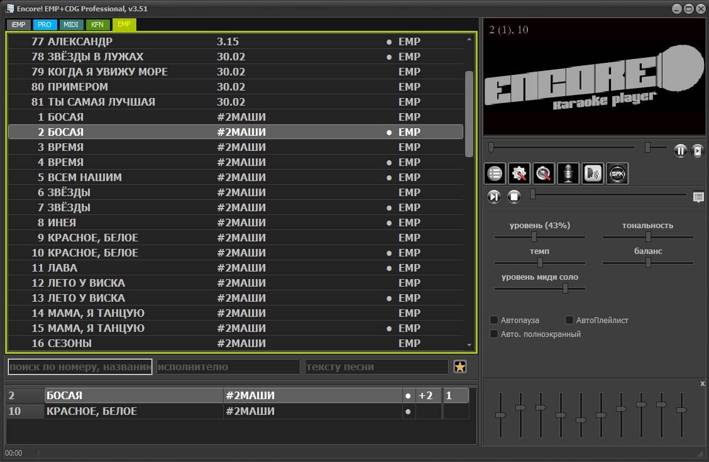Maximize the Encore window
This screenshot has width=709, height=462.
tap(689, 9)
